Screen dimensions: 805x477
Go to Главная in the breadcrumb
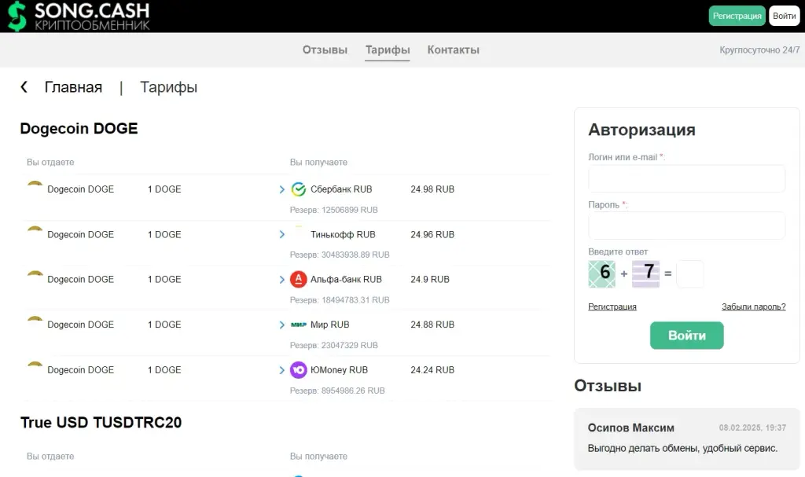73,87
